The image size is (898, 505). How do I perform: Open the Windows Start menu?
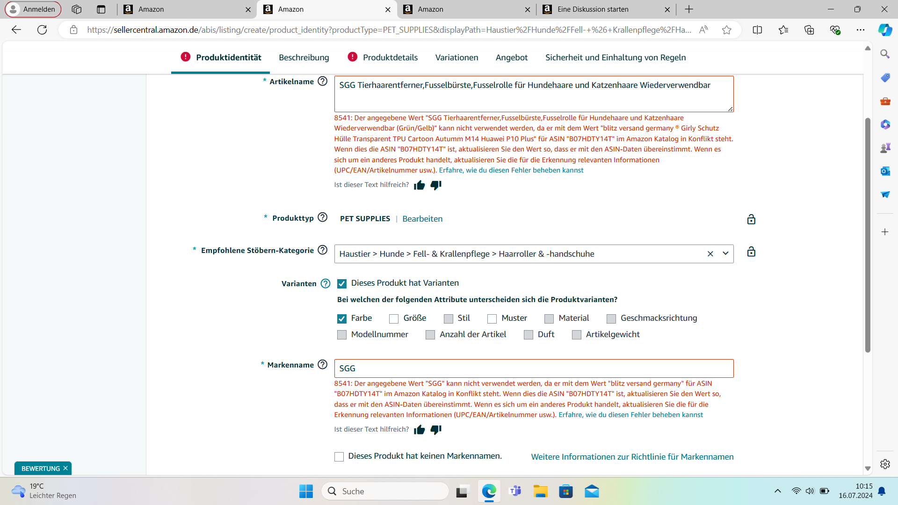pyautogui.click(x=306, y=491)
